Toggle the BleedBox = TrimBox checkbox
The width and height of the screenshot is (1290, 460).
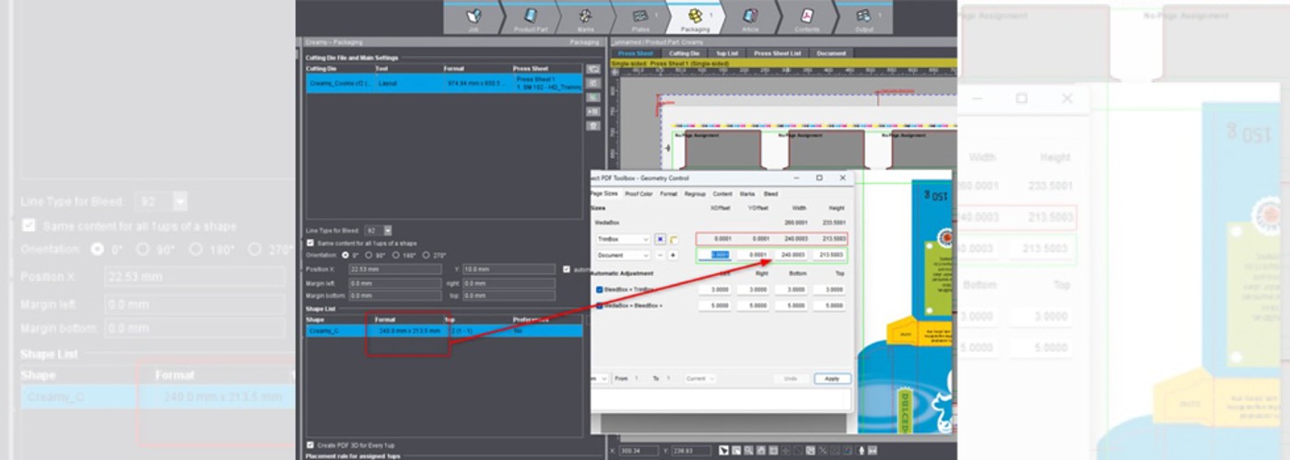point(600,290)
